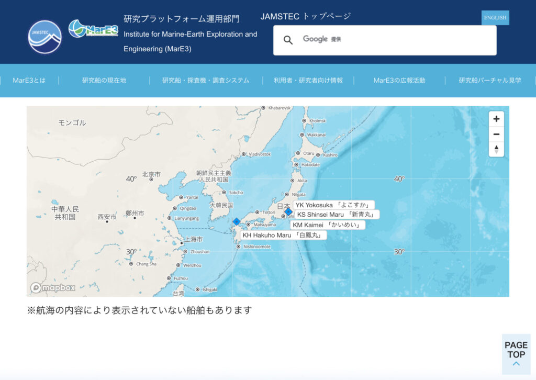Select the KH Hakuho Maru ship label
Viewport: 536px width, 380px height.
284,236
